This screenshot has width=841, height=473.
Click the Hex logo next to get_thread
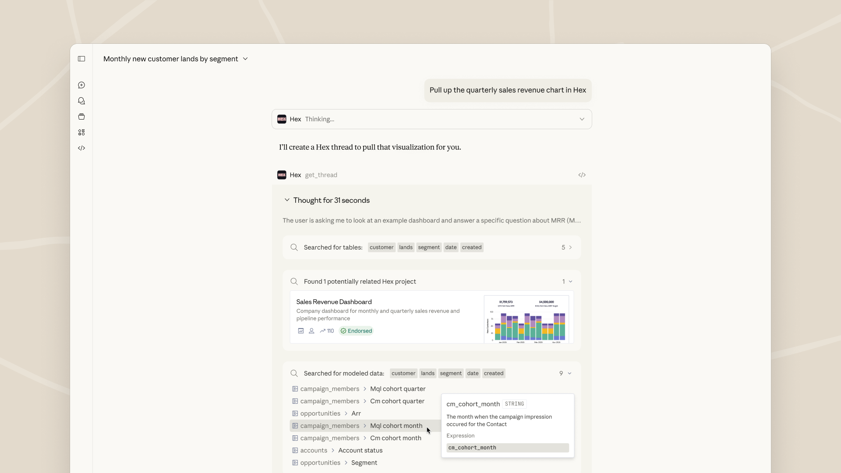pos(282,174)
